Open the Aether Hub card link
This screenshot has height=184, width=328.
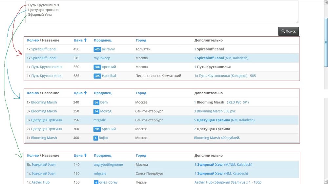coord(40,182)
